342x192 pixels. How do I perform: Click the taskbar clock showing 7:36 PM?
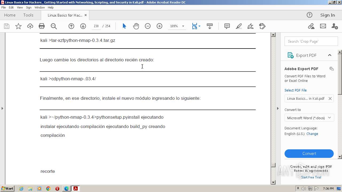click(328, 189)
